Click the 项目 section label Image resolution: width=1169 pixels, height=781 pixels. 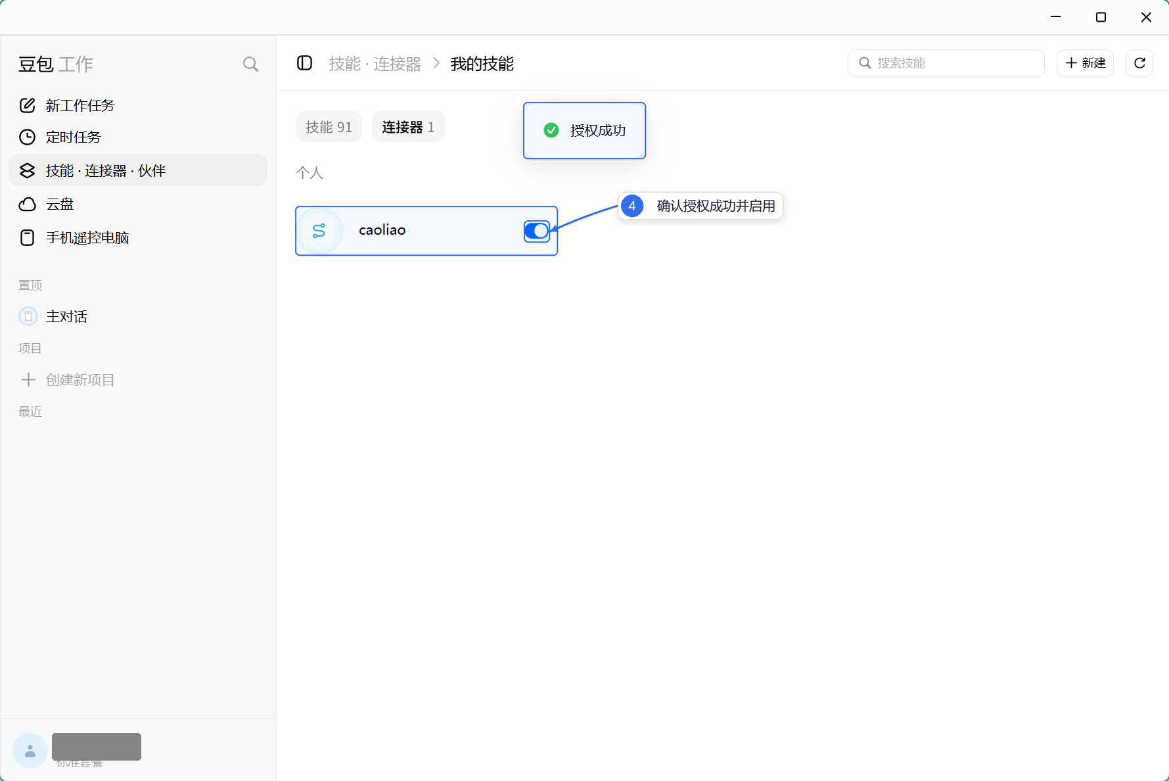point(30,348)
